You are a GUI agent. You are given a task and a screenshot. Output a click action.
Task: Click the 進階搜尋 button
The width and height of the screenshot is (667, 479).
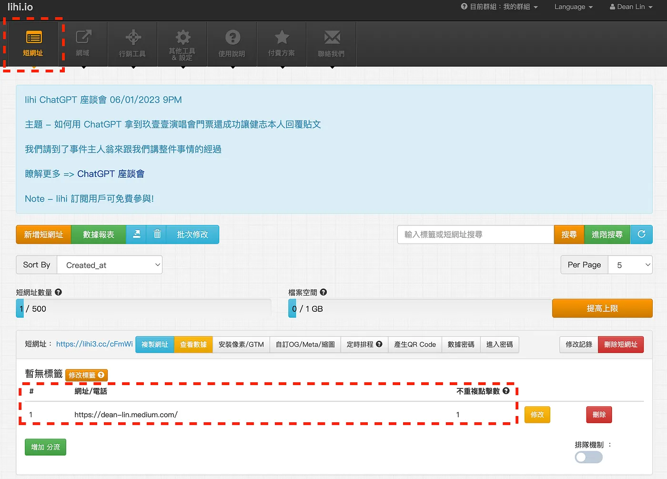607,234
